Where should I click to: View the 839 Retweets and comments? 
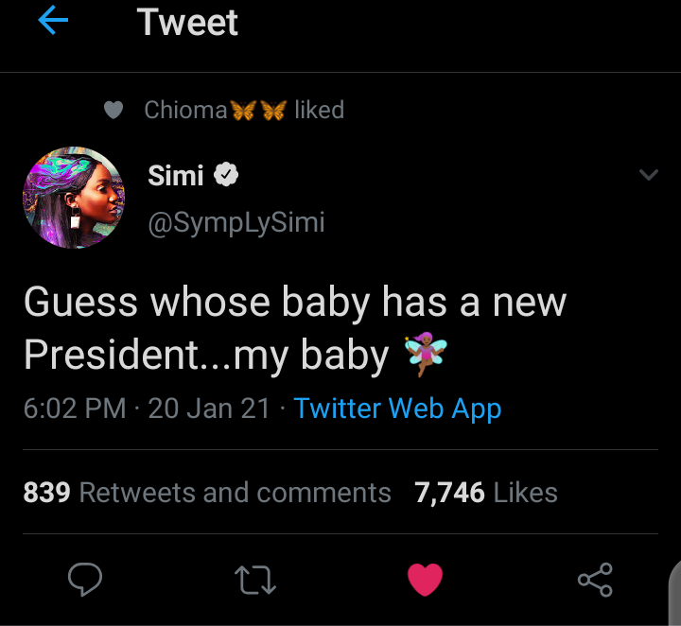(x=206, y=493)
